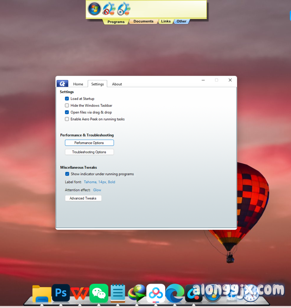Open Photoshop from the dock
This screenshot has height=308, width=291.
[61, 293]
